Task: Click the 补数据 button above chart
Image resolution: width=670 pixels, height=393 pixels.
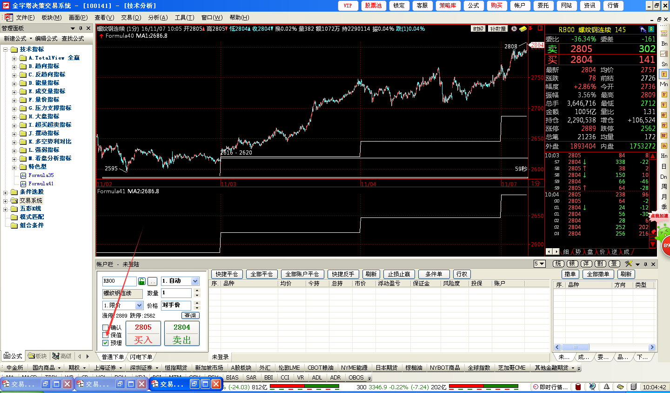Action: 498,29
